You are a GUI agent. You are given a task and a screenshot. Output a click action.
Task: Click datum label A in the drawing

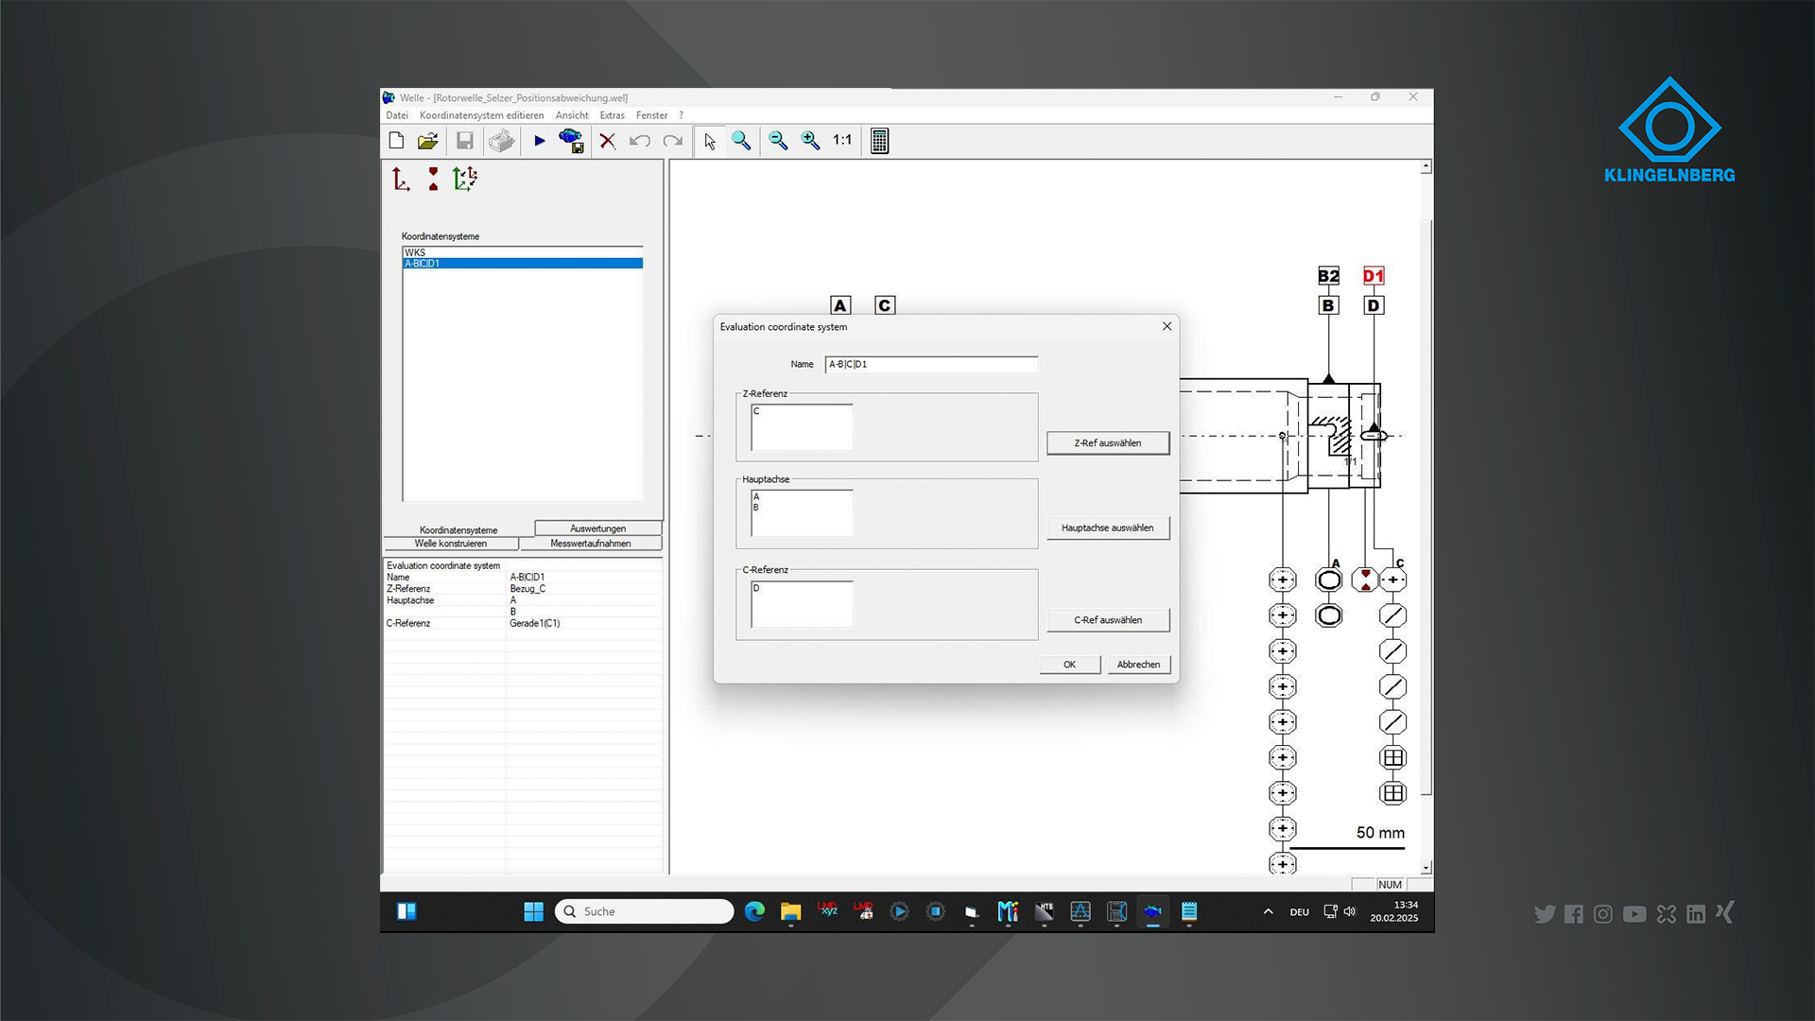click(840, 305)
